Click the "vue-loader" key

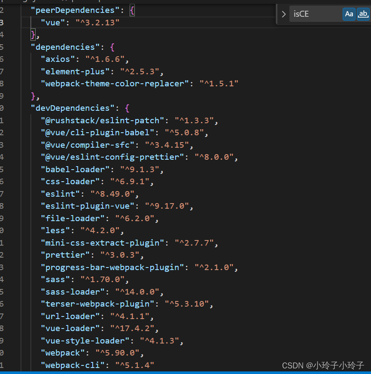[x=70, y=328]
